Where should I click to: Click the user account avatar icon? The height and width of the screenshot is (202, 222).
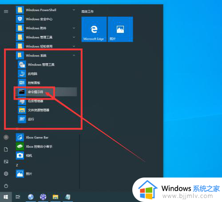[6, 137]
